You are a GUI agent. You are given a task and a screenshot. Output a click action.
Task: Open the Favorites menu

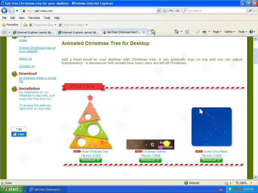[x=34, y=18]
